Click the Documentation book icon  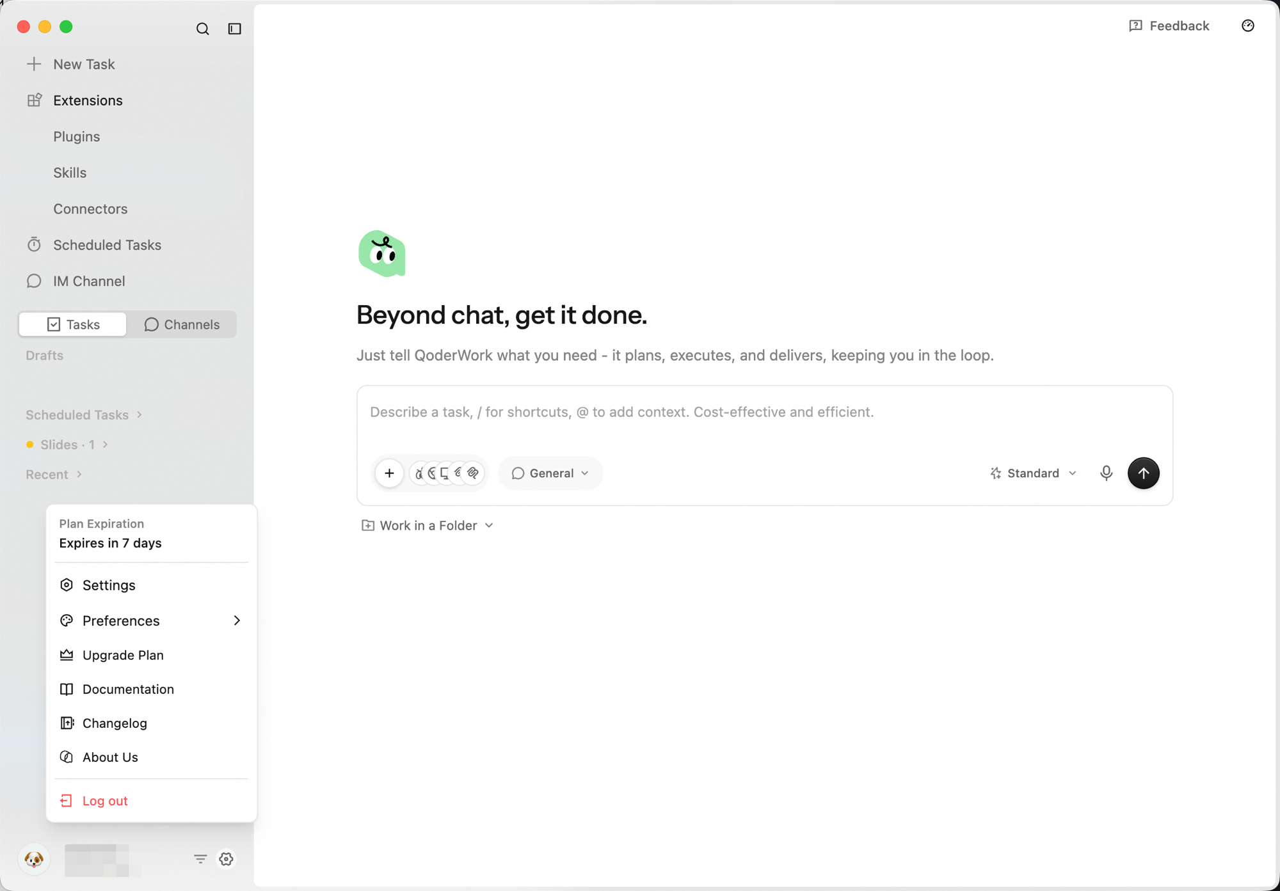click(67, 689)
